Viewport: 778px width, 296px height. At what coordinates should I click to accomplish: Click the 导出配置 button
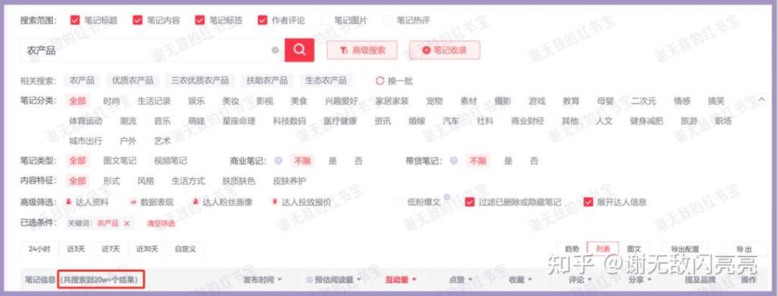(x=685, y=249)
